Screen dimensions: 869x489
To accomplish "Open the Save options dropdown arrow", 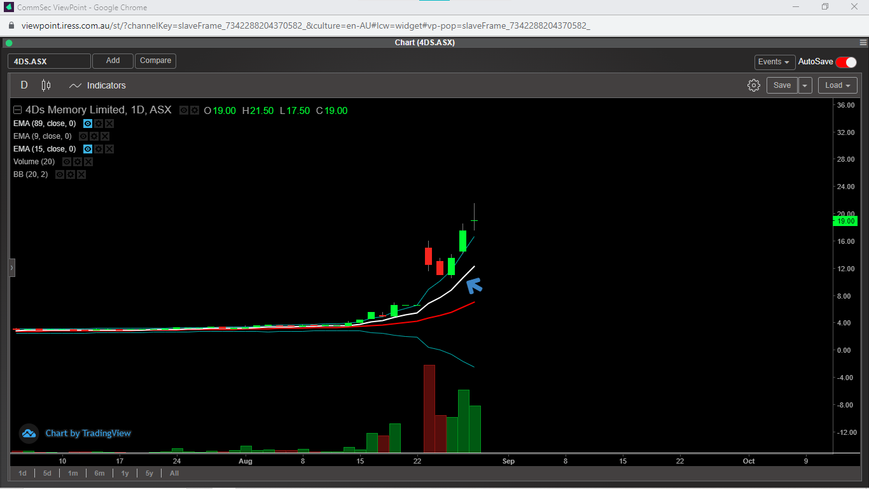I will coord(805,85).
